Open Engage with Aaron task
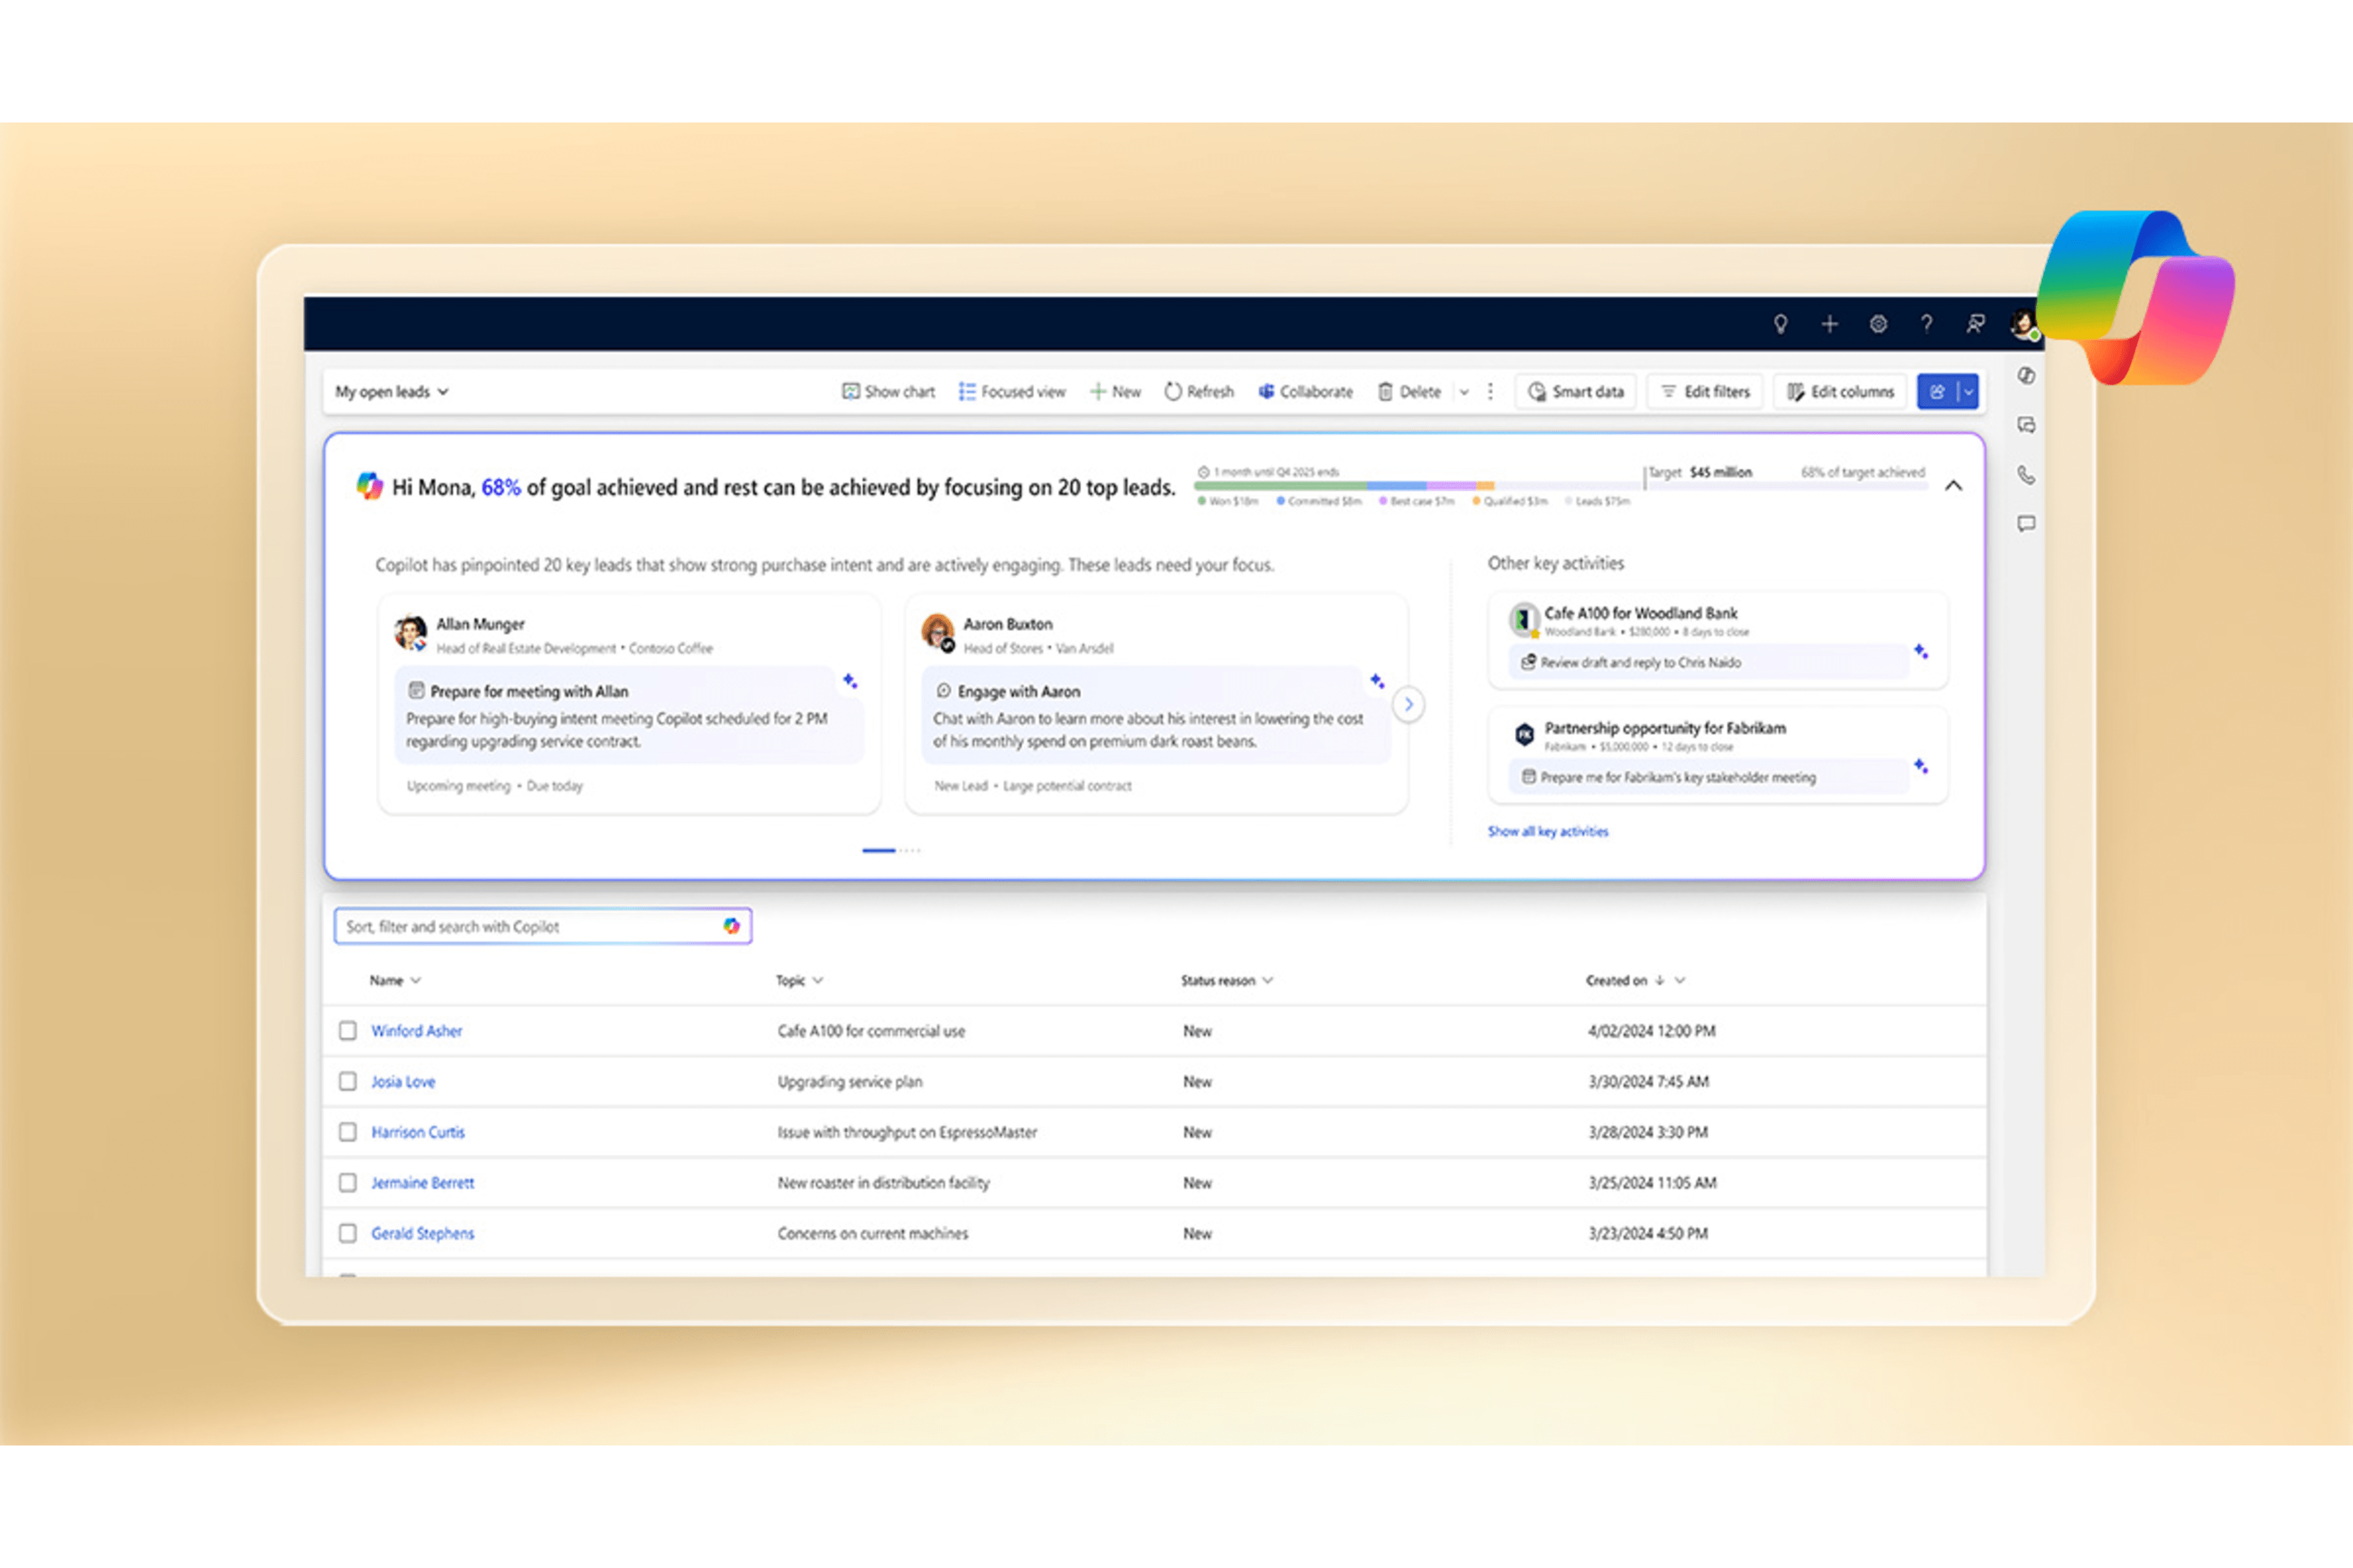 (1156, 716)
